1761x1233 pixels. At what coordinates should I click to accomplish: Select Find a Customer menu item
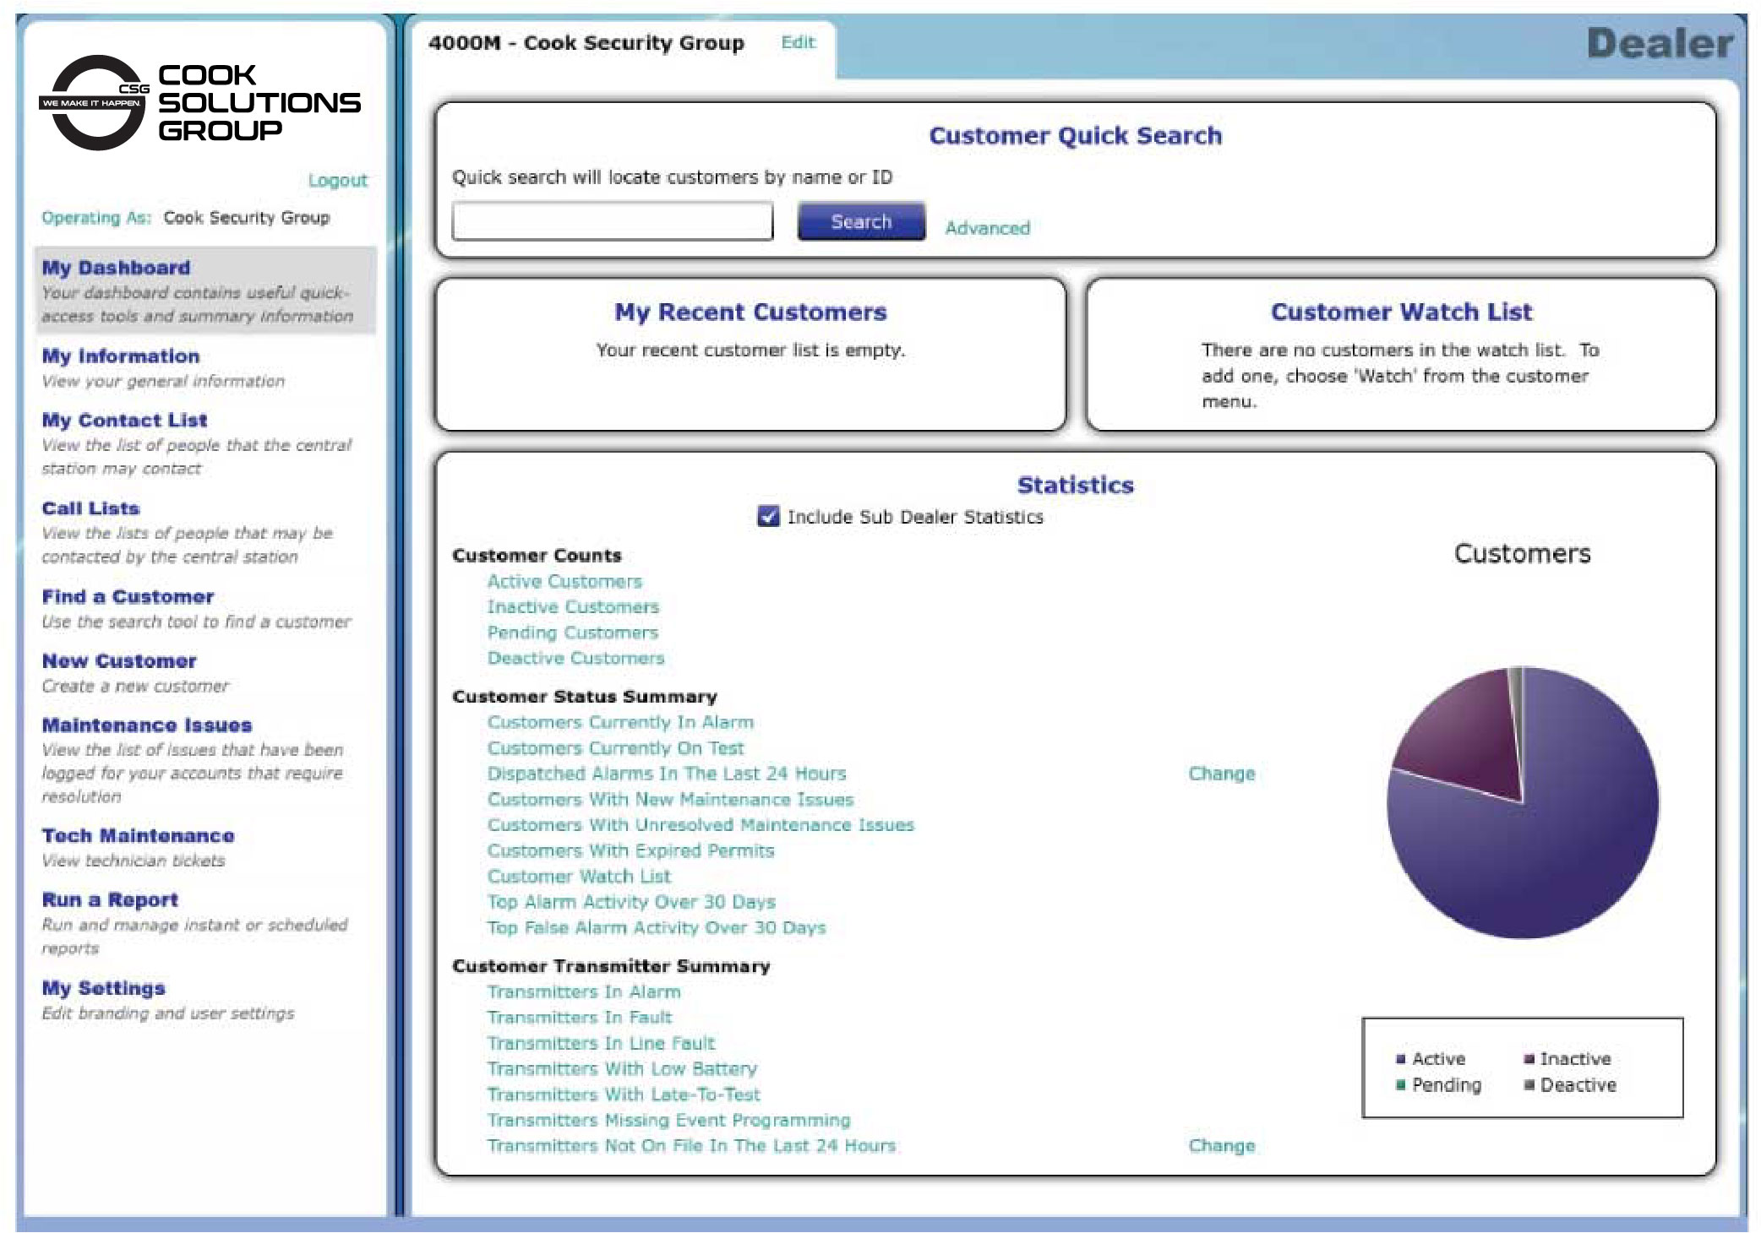pyautogui.click(x=128, y=597)
